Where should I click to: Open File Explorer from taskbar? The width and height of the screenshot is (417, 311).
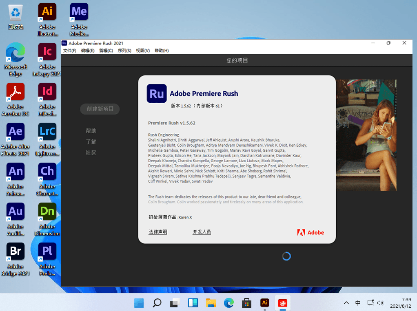211,303
